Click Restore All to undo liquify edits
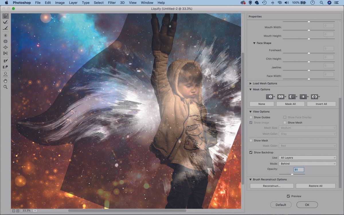This screenshot has width=344, height=215. (315, 186)
